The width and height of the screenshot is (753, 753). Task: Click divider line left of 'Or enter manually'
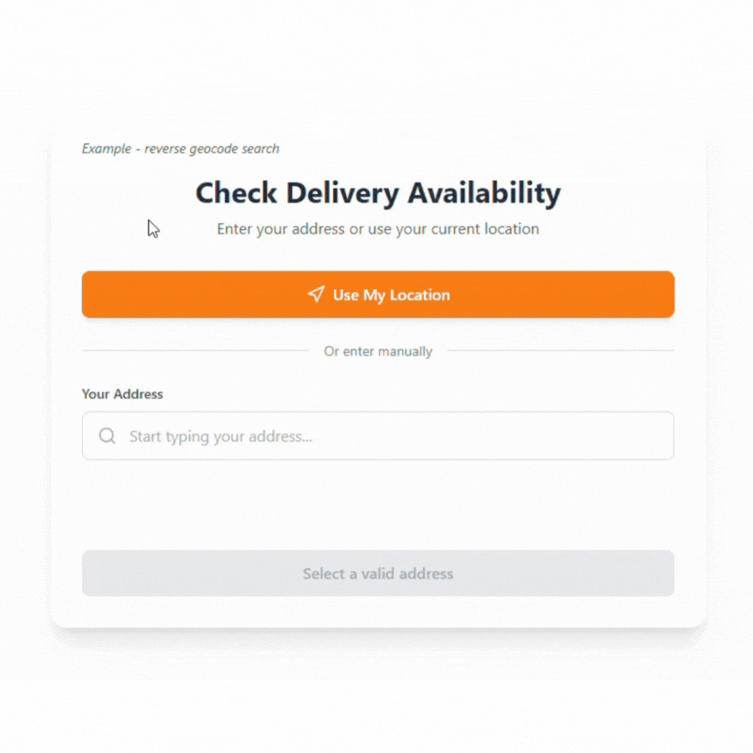(195, 351)
